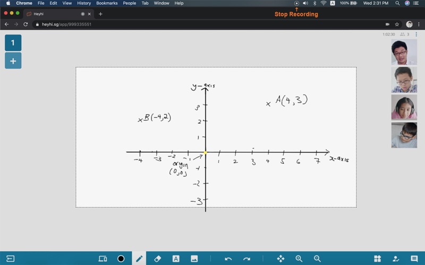Screen dimensions: 425x265
Task: Open the History menu
Action: (84, 3)
